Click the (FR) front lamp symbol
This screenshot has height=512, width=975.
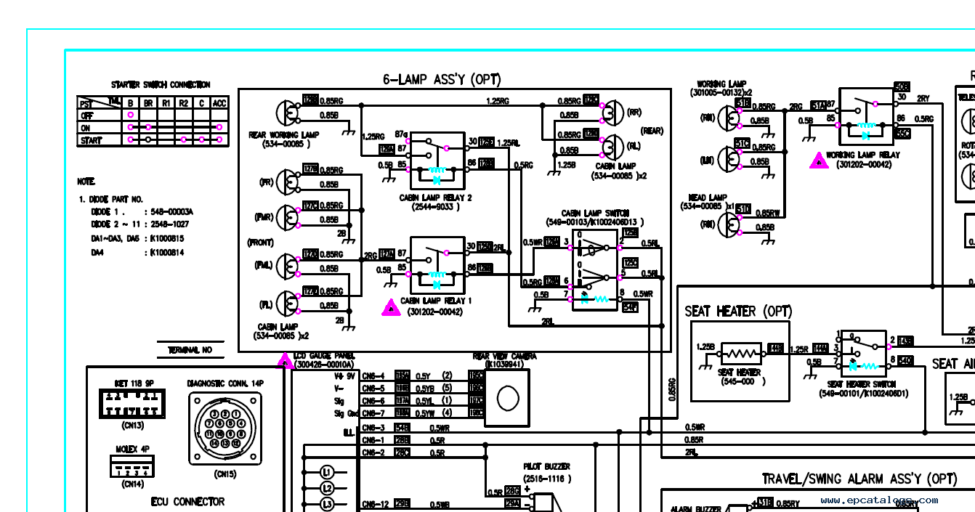tap(289, 182)
